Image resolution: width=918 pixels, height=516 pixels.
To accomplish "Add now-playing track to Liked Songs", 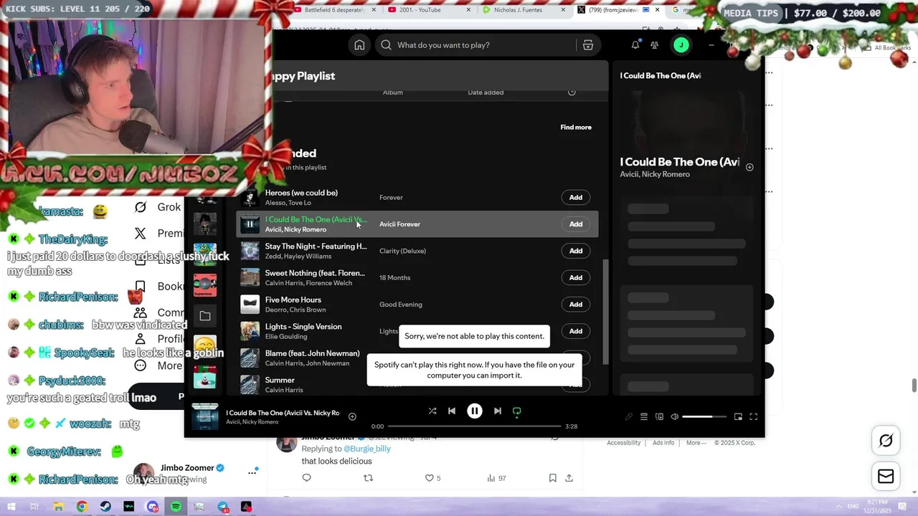I will coord(352,416).
